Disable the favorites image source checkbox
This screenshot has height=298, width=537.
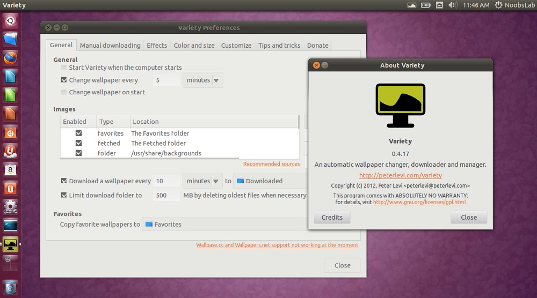pos(78,133)
